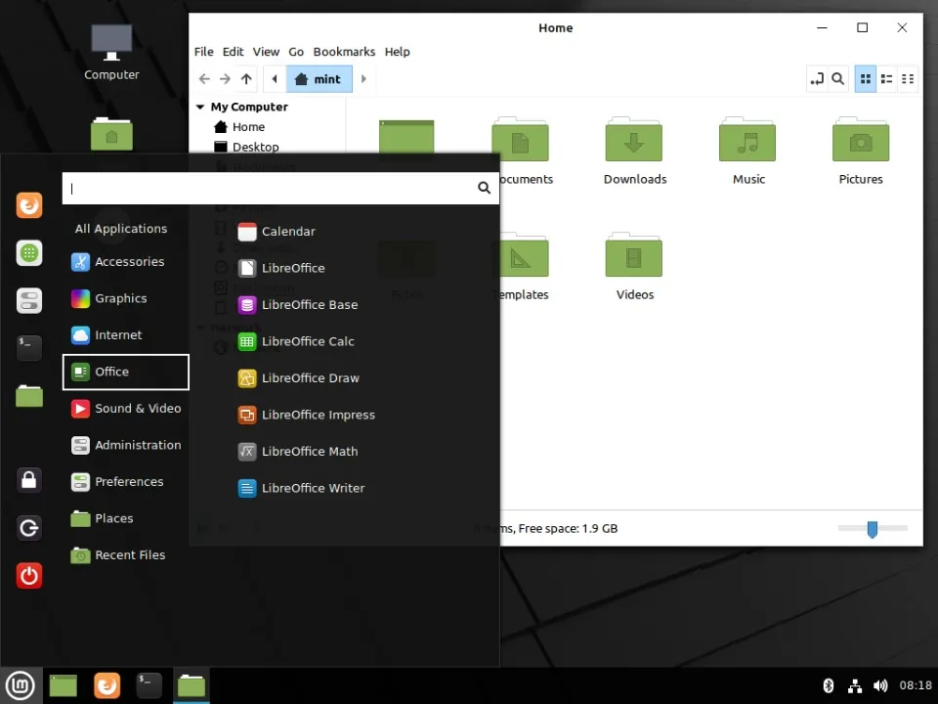Shut down via the red power icon
Screen dimensions: 938x704
pos(29,576)
